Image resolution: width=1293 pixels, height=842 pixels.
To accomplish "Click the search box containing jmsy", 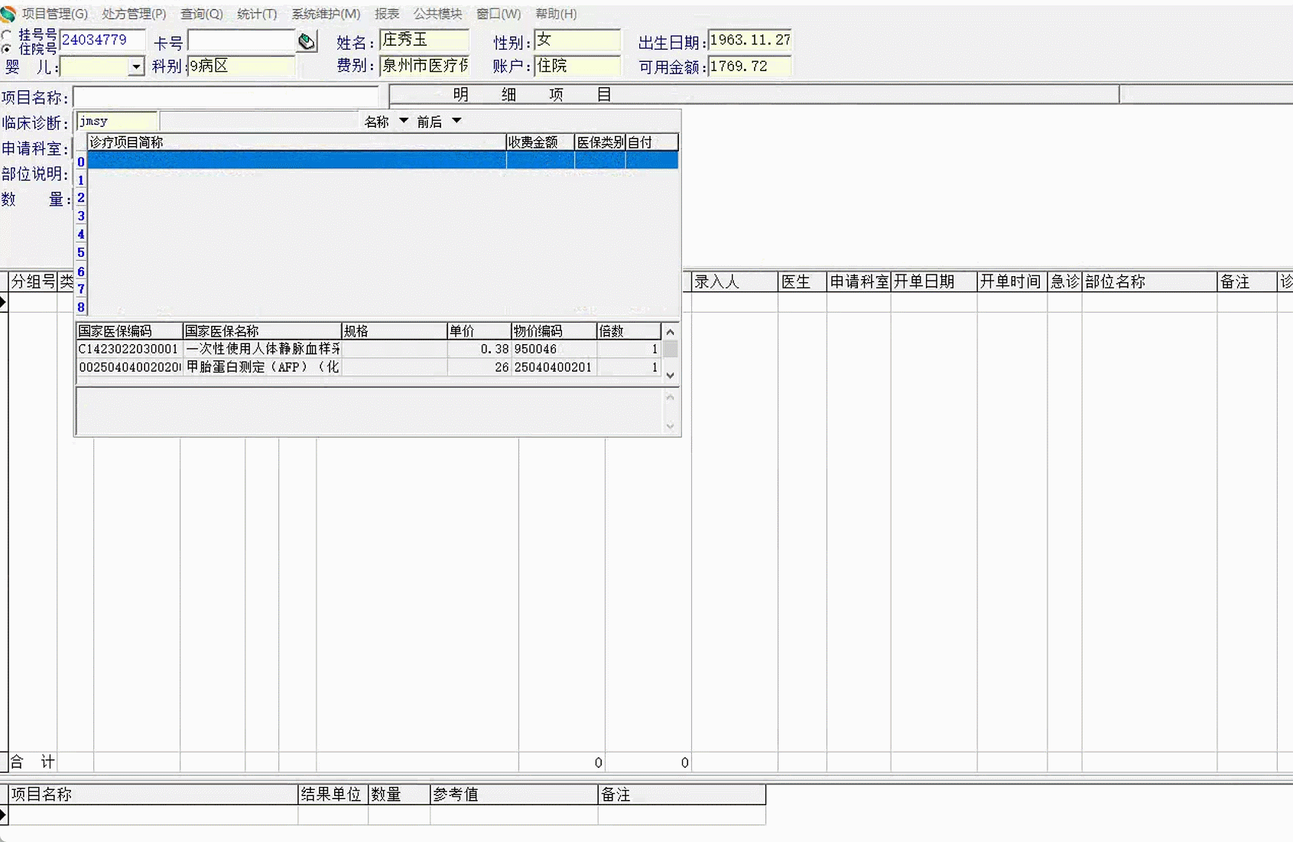I will [x=116, y=121].
